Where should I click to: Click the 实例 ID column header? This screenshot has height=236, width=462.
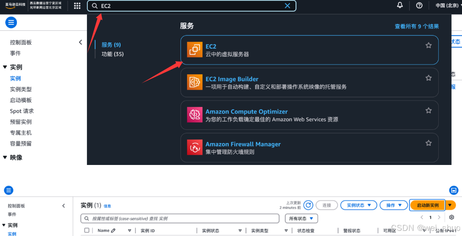coord(148,231)
